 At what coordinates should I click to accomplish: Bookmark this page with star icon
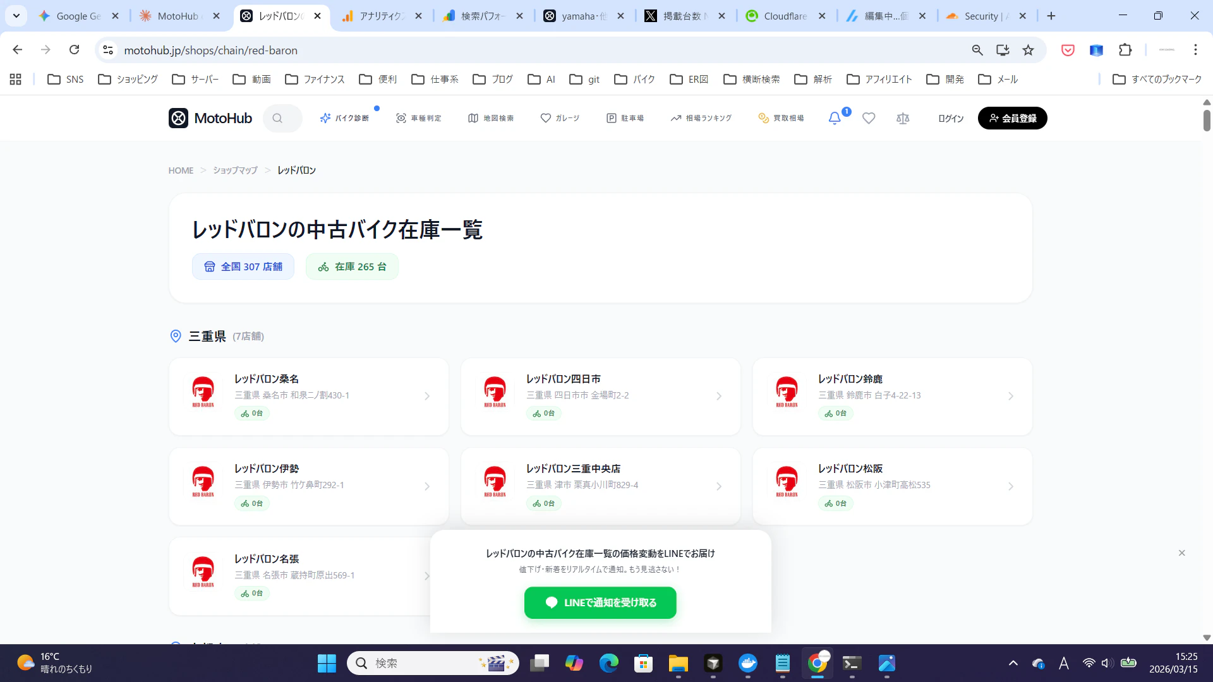click(1029, 50)
